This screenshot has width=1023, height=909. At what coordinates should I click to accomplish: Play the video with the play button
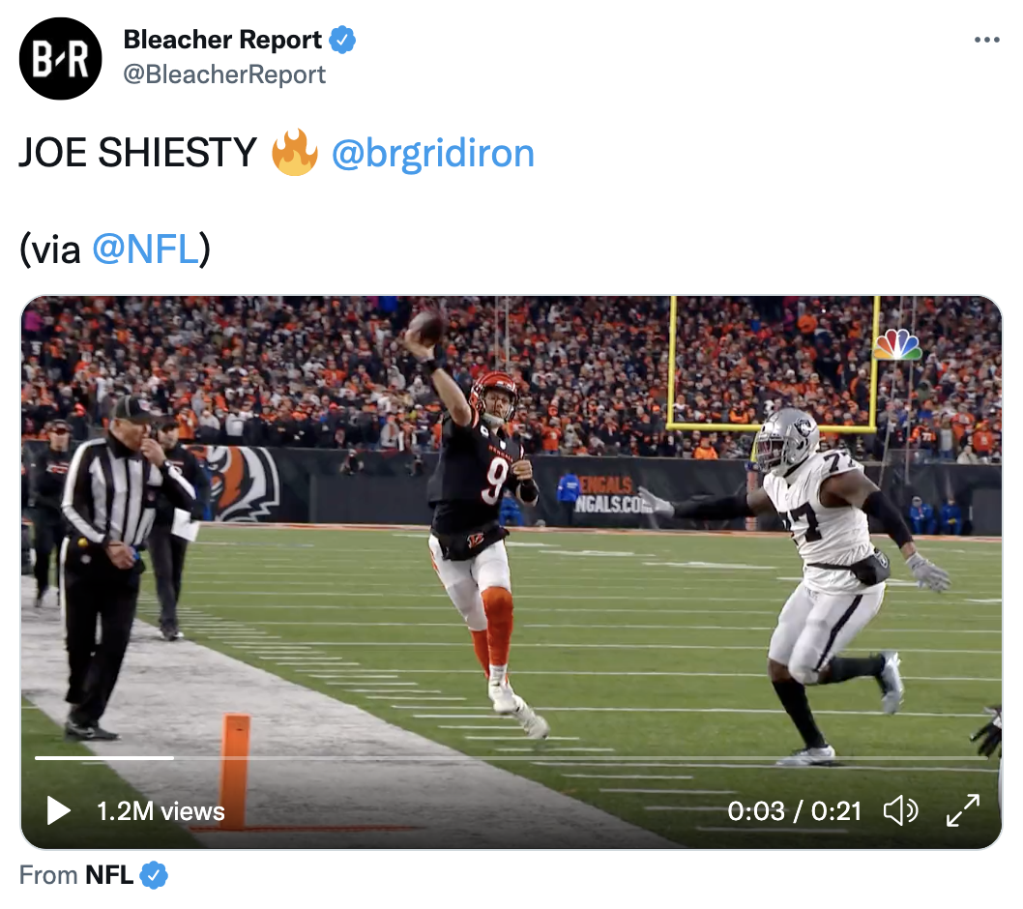tap(59, 810)
